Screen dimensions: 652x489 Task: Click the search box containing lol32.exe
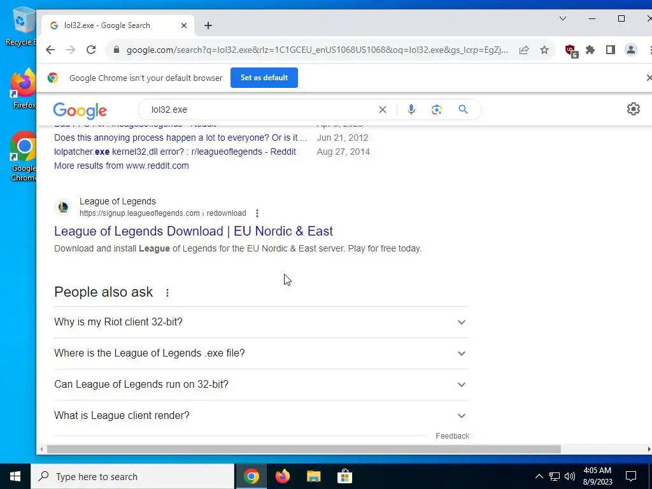pos(262,110)
